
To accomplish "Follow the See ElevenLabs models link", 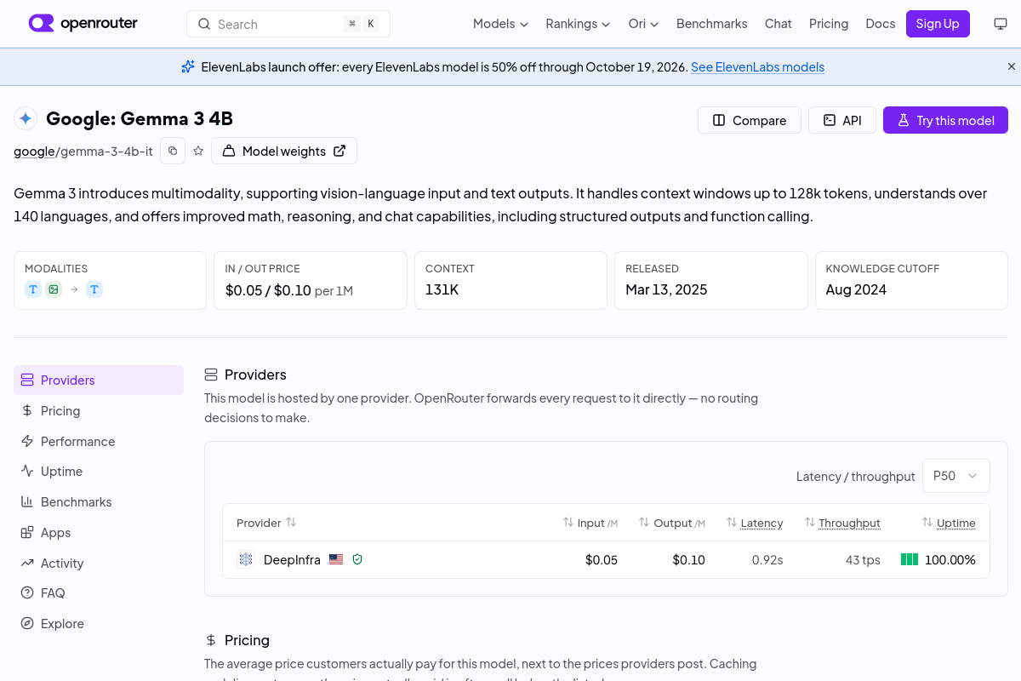I will [x=757, y=66].
